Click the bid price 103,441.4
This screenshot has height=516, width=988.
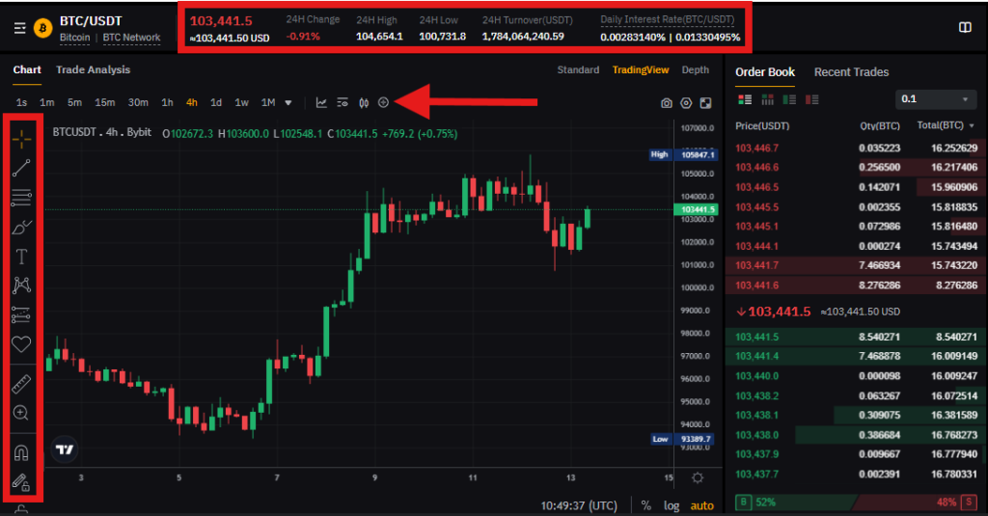coord(756,356)
